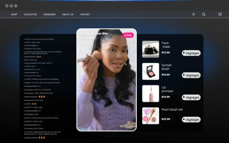
Task: Open the shopping cart icon
Action: 220,14
